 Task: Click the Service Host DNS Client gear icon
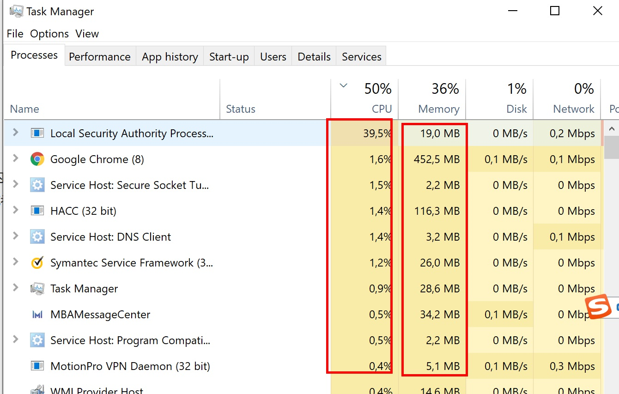pyautogui.click(x=37, y=237)
